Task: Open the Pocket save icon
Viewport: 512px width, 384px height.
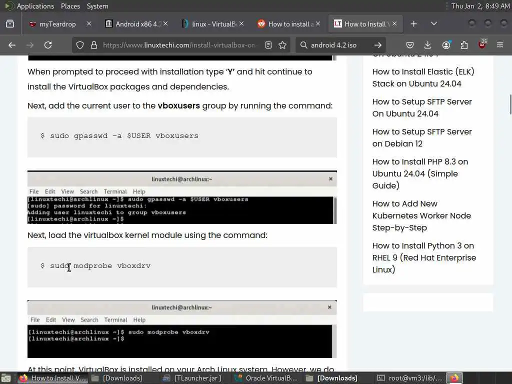Action: pos(410,45)
